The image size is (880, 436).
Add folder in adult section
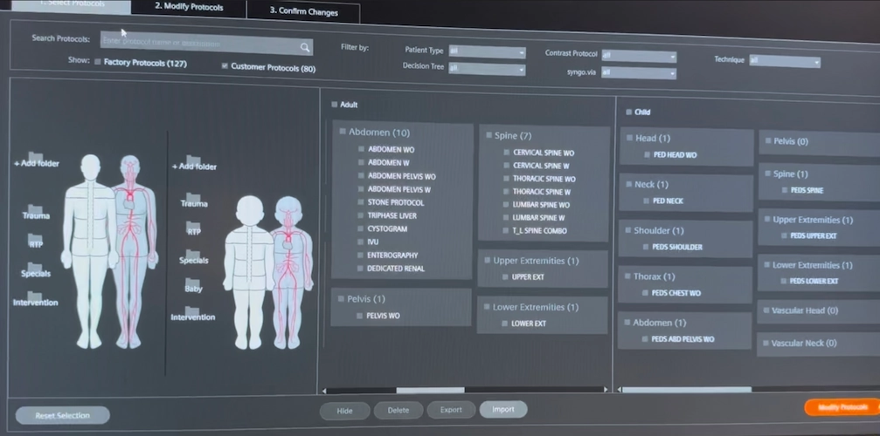pyautogui.click(x=37, y=160)
